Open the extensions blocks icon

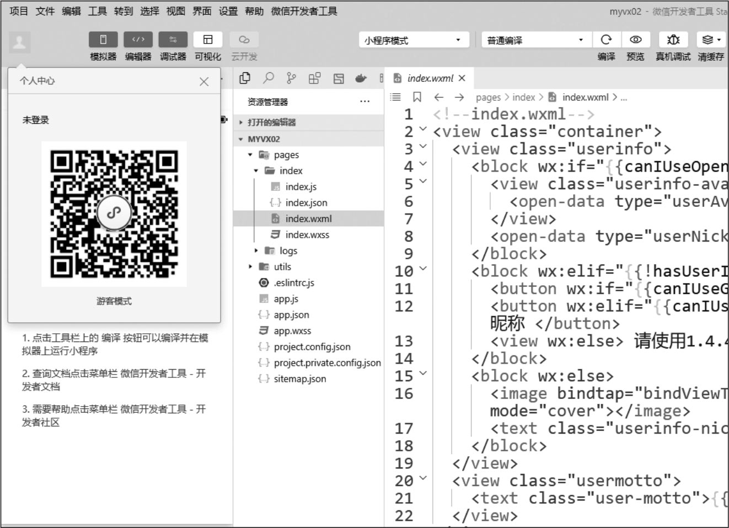point(314,78)
